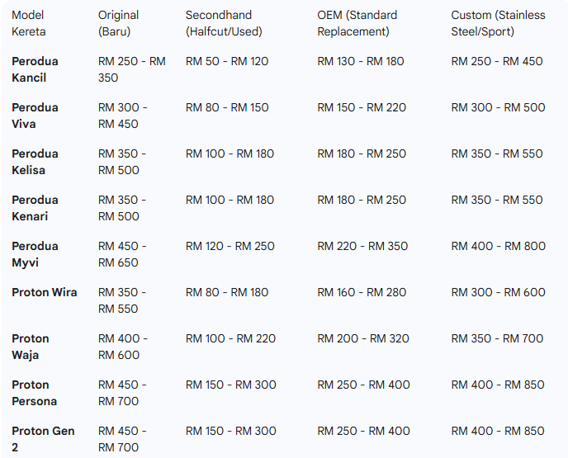Viewport: 568px width, 458px height.
Task: Select Wira's OEM price RM 160 - RM 280
Action: pyautogui.click(x=362, y=292)
